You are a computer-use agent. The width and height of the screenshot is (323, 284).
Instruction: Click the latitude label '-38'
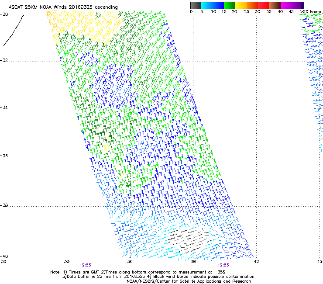(x=4, y=205)
